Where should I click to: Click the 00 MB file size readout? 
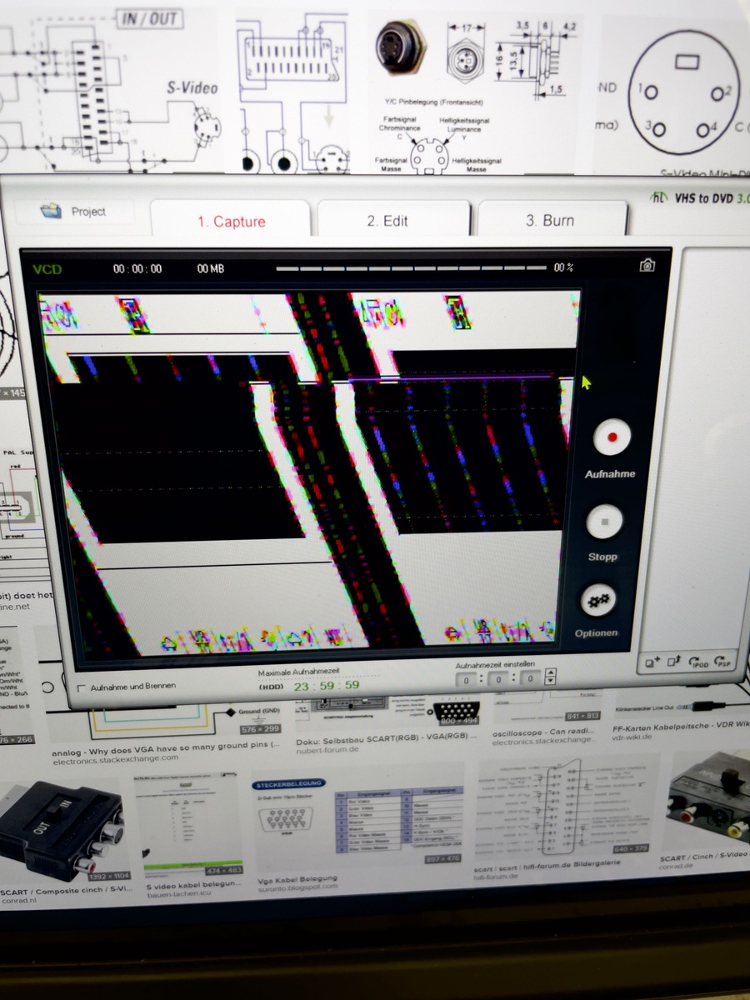coord(211,268)
